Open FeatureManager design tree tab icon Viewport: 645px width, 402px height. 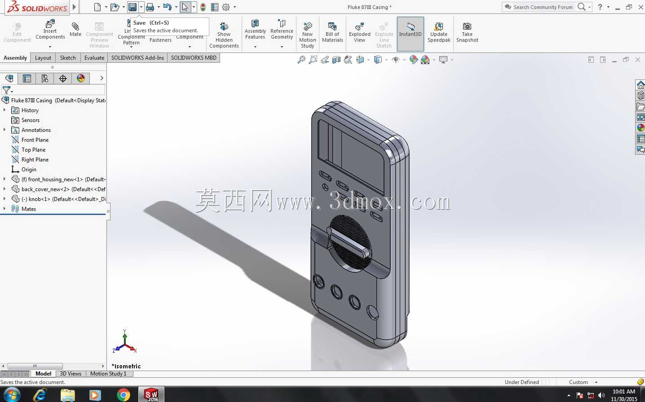pos(9,79)
